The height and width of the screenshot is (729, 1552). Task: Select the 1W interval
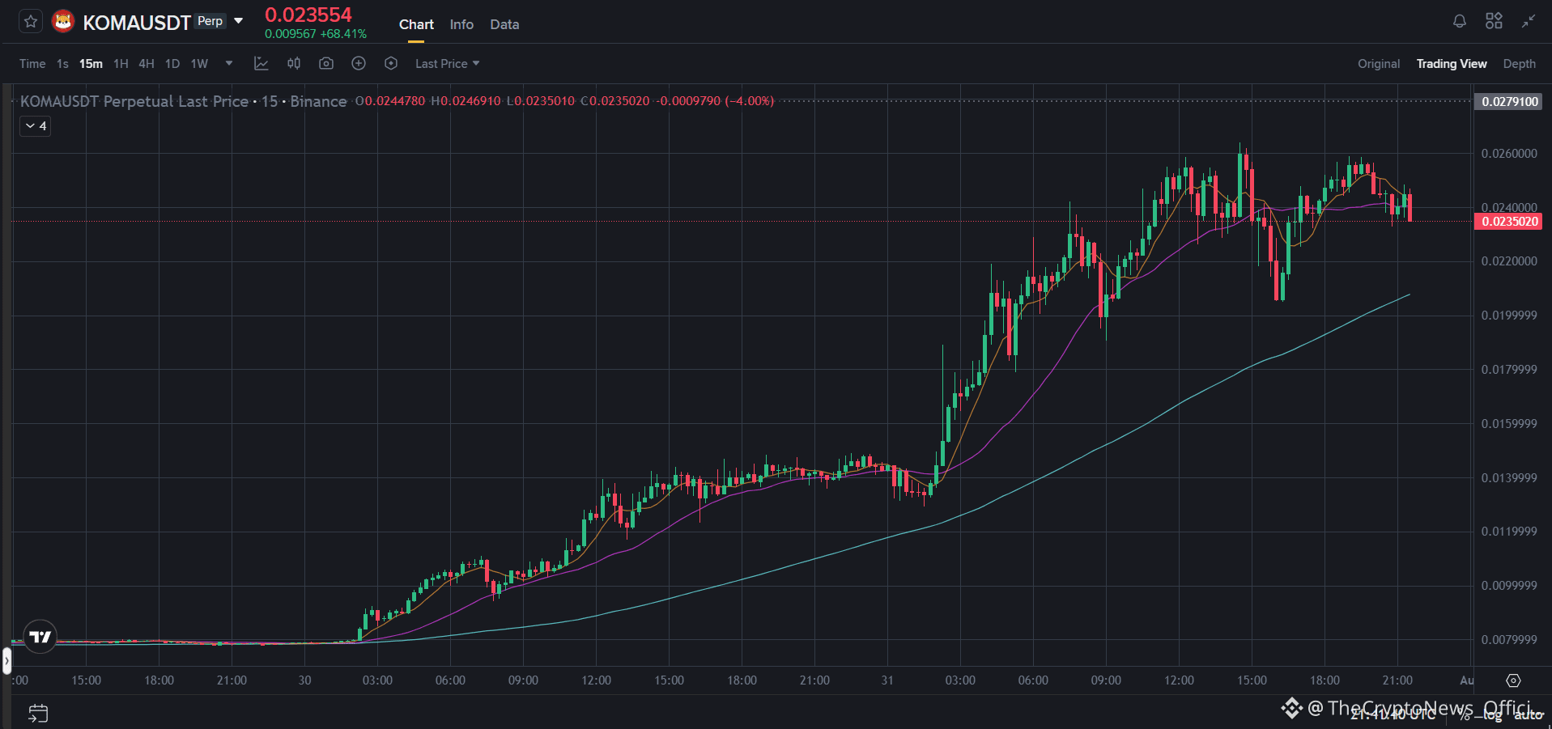[199, 64]
